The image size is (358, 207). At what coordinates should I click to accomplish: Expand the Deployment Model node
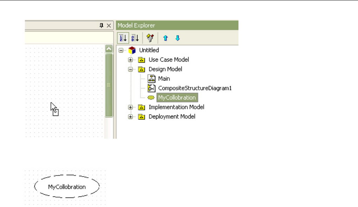[x=130, y=117]
